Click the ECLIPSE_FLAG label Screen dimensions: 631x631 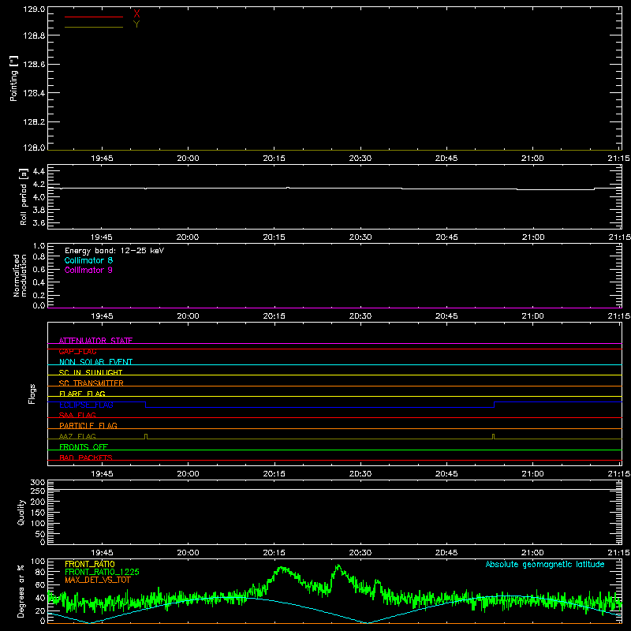tap(86, 405)
